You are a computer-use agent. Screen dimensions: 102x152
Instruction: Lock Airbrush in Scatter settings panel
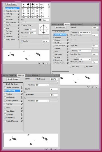pos(22,114)
